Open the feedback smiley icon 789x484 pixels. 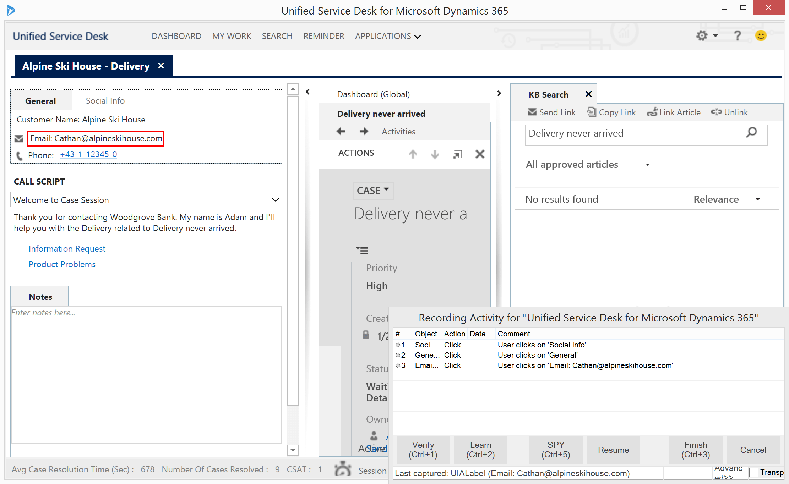[x=761, y=35]
